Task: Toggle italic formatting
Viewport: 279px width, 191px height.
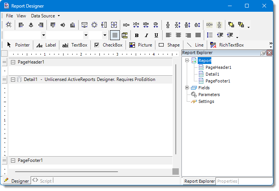Action: (146, 35)
